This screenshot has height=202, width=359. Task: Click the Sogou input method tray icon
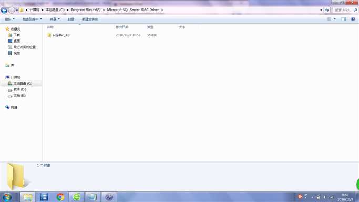coord(300,197)
